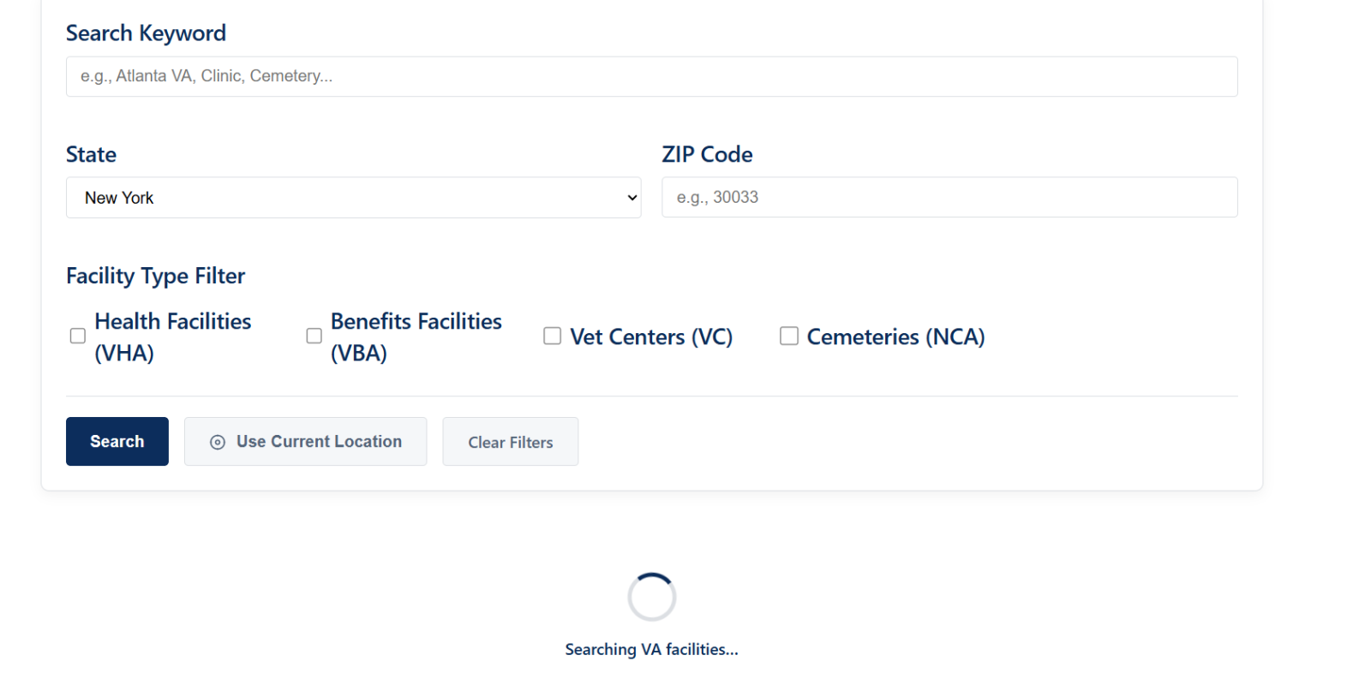This screenshot has width=1371, height=685.
Task: Click the loading spinner icon
Action: click(652, 597)
